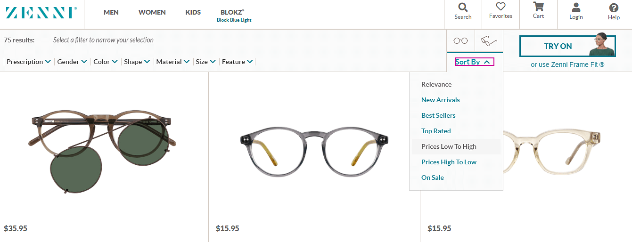Screen dimensions: 632x242
Task: Collapse the Sort By menu
Action: tap(474, 62)
